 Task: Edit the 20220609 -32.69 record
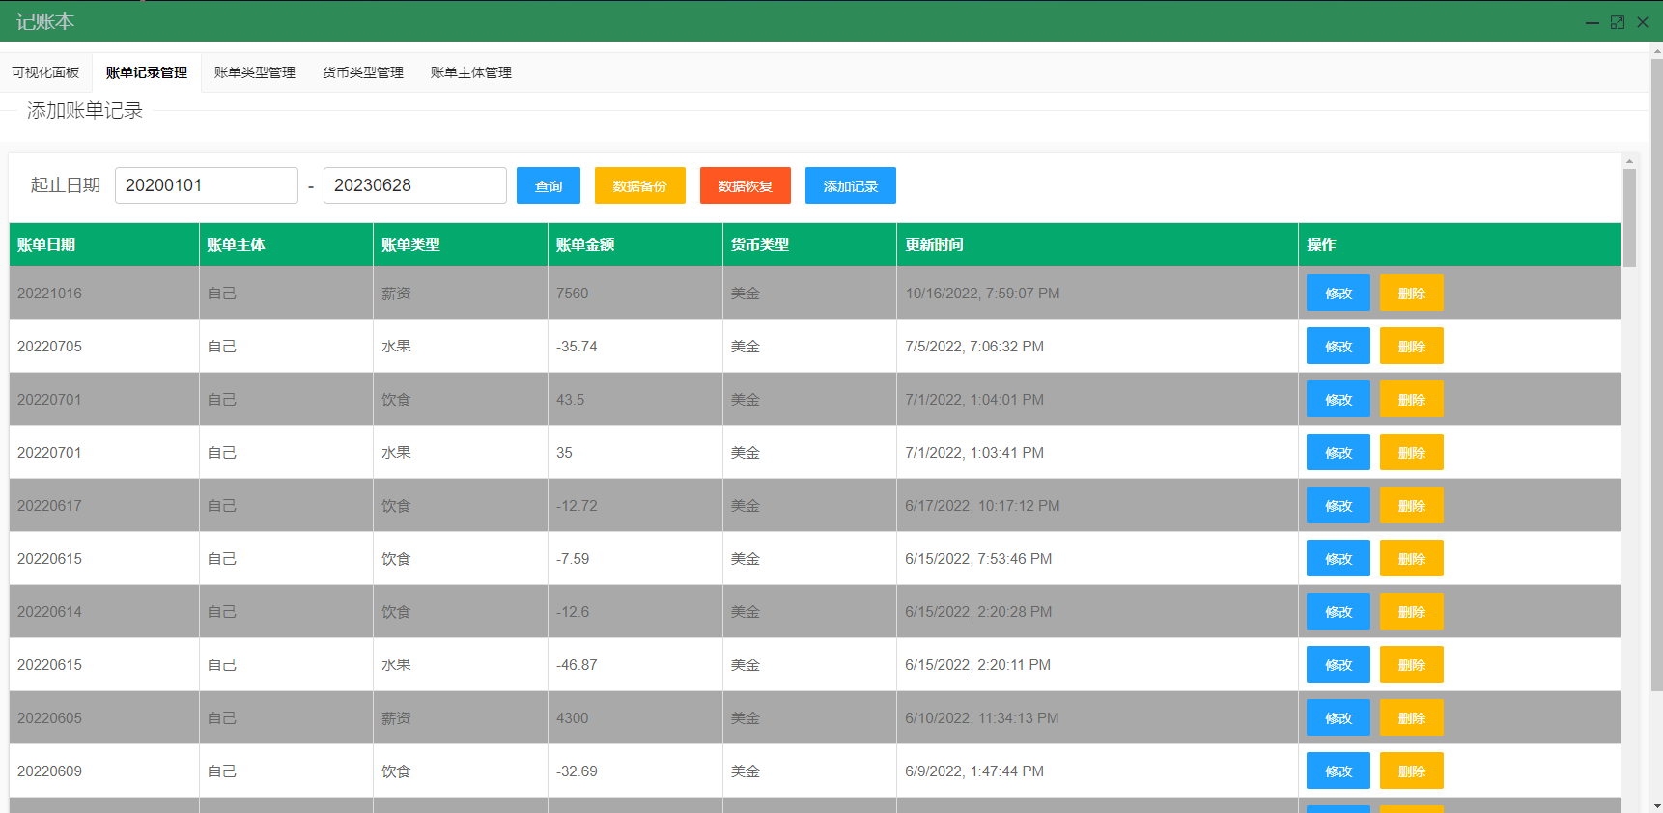coord(1339,771)
